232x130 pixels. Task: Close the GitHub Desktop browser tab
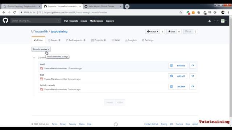tap(40, 6)
